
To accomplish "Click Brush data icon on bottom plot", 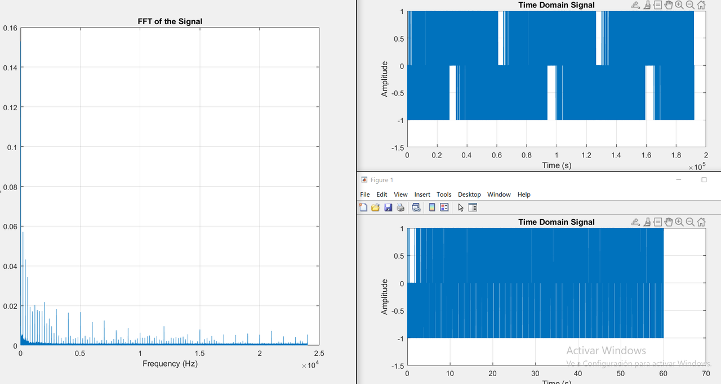I will click(647, 222).
